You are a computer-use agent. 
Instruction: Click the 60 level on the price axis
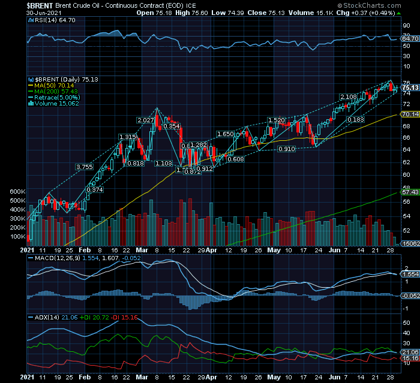point(406,175)
